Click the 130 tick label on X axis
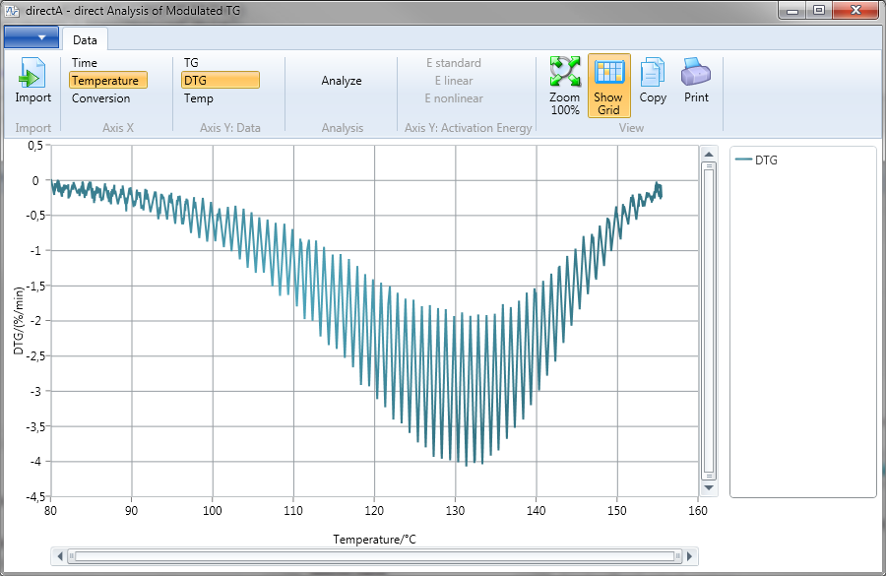Screen dimensions: 886x576 (x=455, y=510)
